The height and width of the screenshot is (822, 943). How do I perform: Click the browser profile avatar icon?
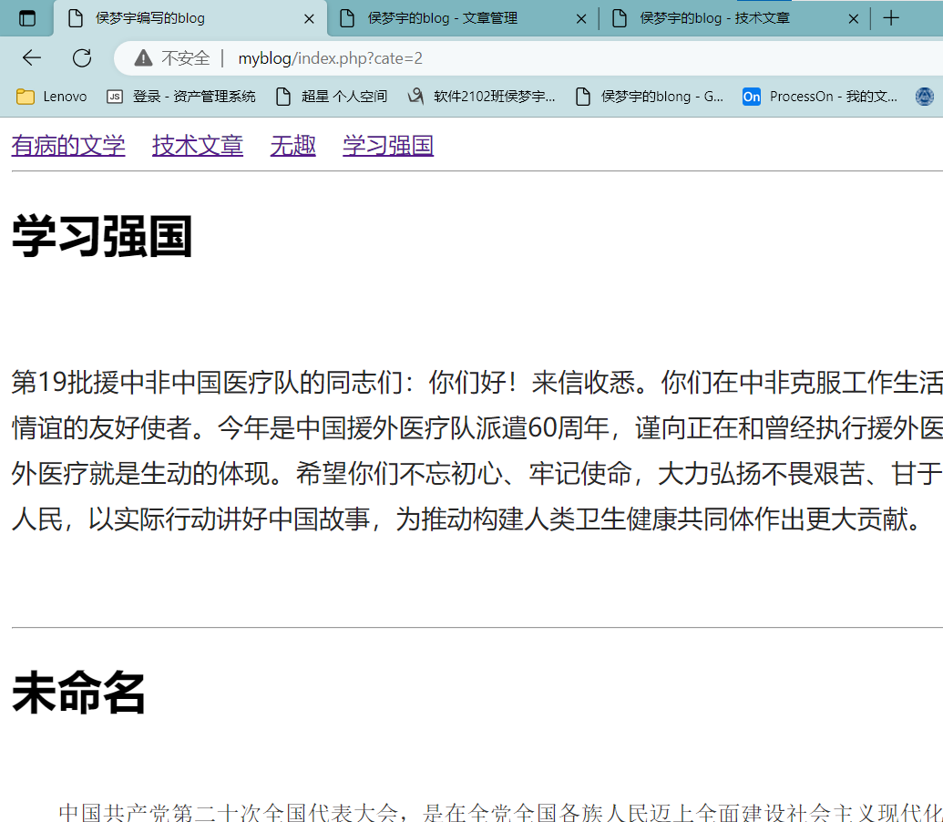(924, 96)
